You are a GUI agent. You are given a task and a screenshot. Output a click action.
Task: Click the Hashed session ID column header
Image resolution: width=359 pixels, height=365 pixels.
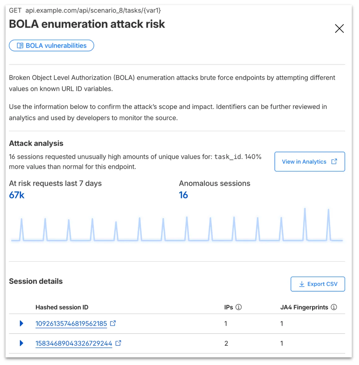[62, 307]
